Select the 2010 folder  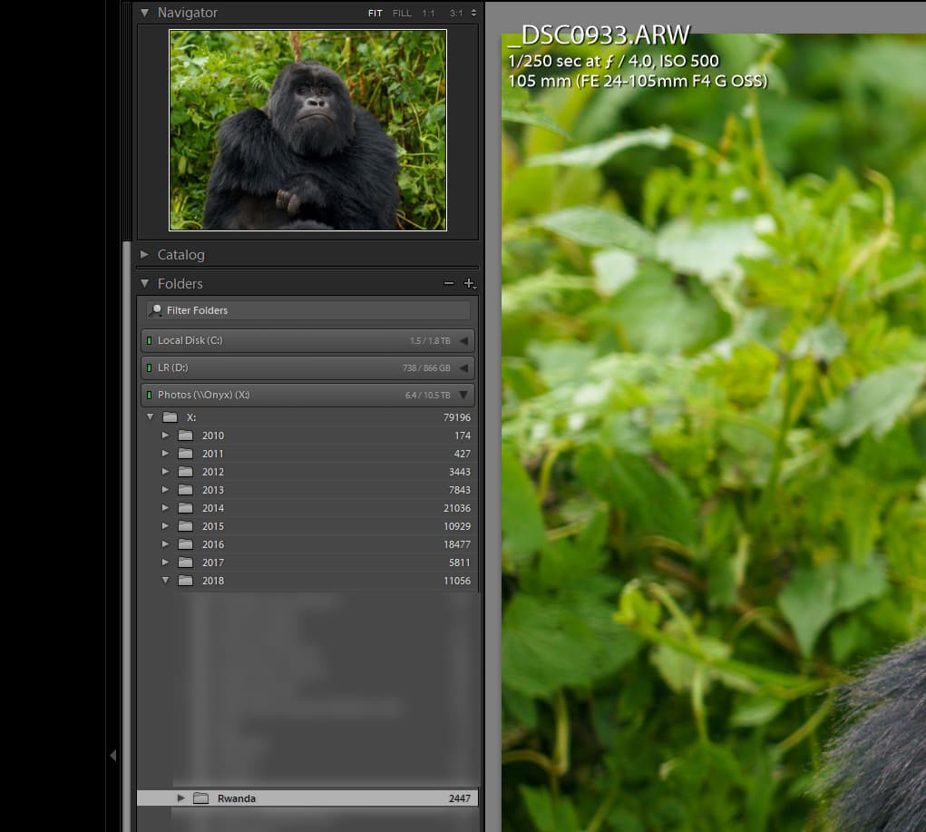[307, 436]
